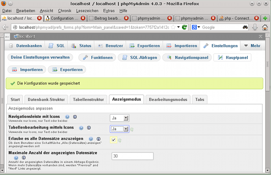The width and height of the screenshot is (271, 175).
Task: Click the search binoculars icon
Action: point(245,27)
